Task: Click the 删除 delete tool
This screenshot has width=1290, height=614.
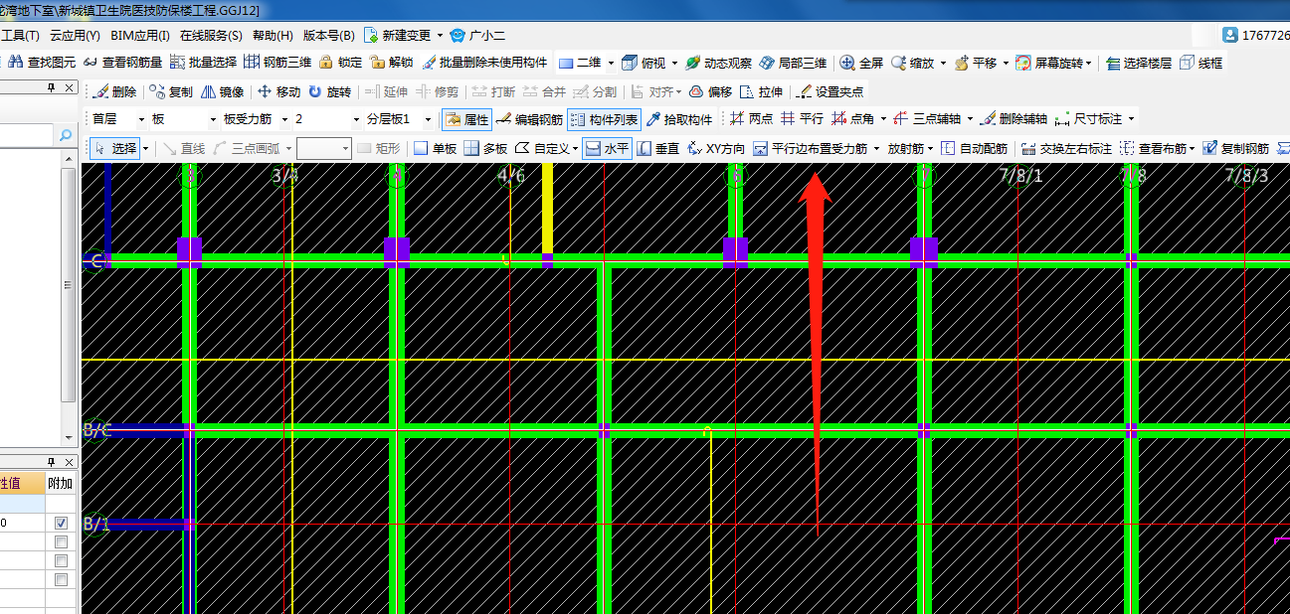Action: tap(114, 91)
